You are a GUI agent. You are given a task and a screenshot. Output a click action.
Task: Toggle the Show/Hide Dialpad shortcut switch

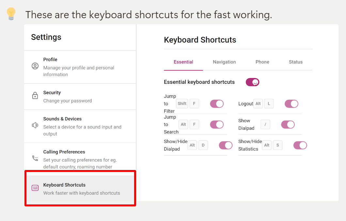coord(226,145)
